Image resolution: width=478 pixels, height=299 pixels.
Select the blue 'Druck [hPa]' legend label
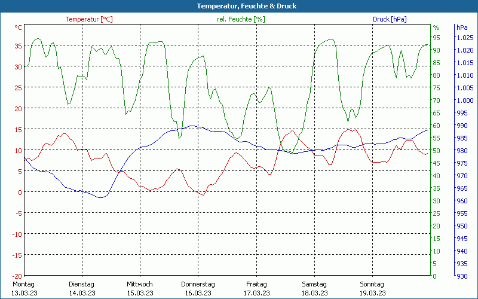click(x=390, y=19)
